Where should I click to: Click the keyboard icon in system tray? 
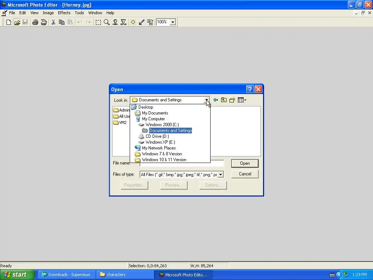pyautogui.click(x=332, y=275)
